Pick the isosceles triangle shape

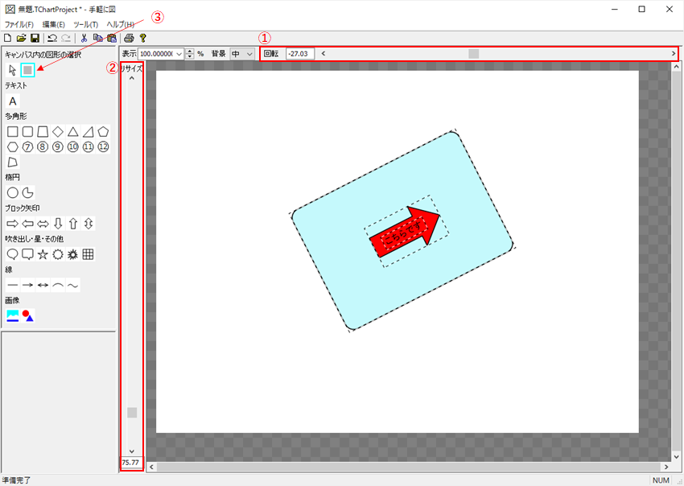click(x=73, y=131)
